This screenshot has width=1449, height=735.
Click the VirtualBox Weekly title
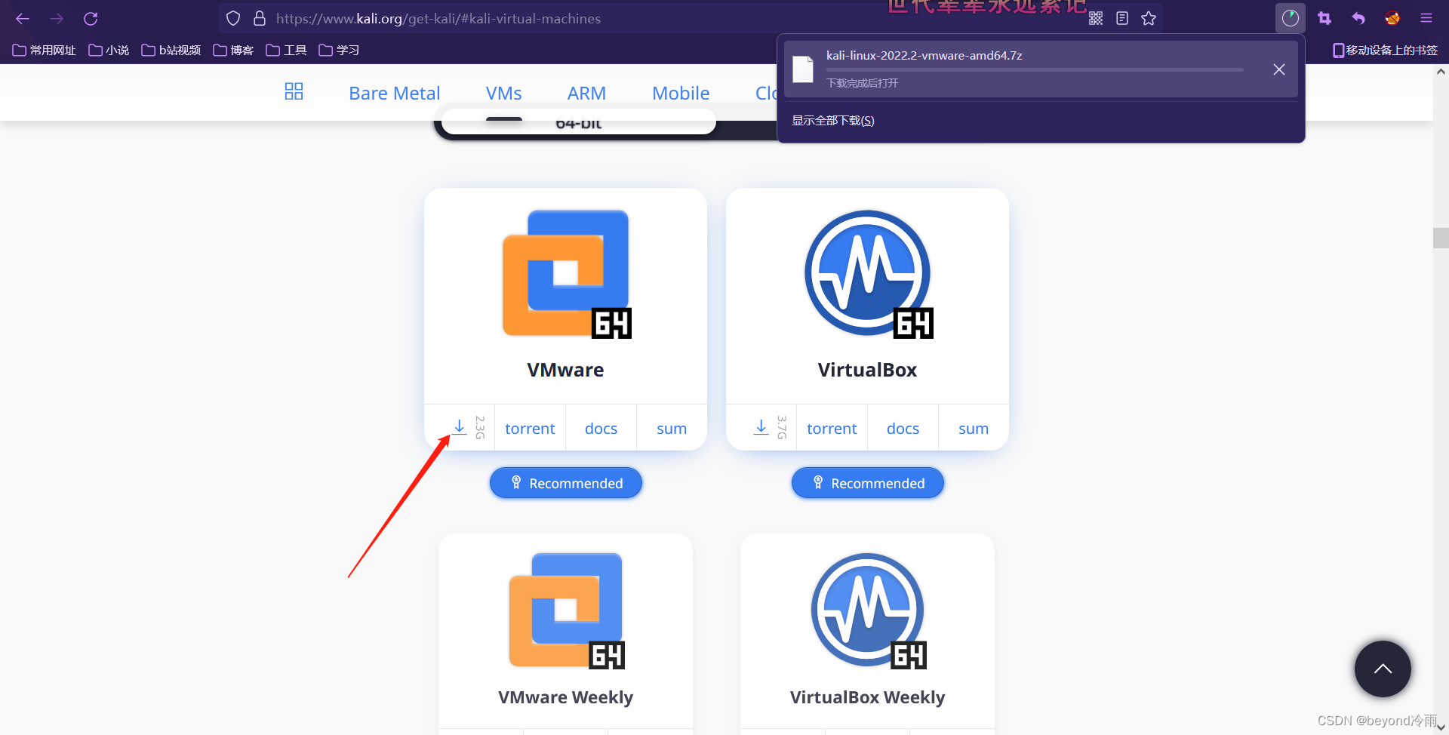point(868,697)
